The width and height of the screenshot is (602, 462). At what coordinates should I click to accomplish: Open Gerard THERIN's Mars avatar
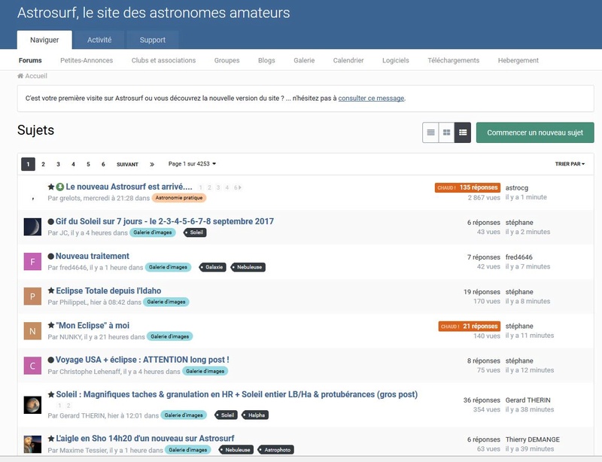click(x=32, y=405)
